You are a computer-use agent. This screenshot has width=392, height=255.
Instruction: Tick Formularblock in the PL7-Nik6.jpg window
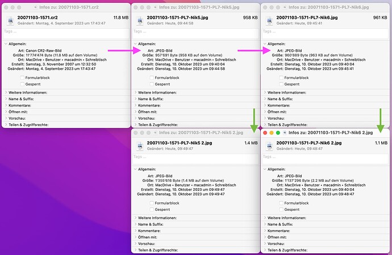coord(281,78)
